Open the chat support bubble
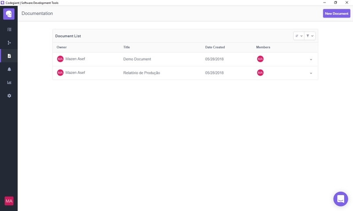The height and width of the screenshot is (211, 353). click(x=341, y=199)
